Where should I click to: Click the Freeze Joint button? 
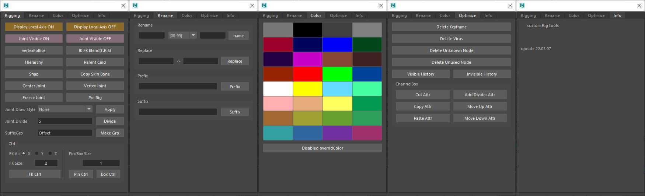click(x=34, y=98)
